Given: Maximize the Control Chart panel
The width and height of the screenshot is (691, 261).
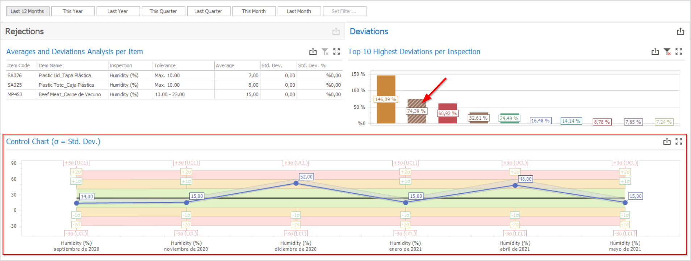Looking at the screenshot, I should (679, 142).
